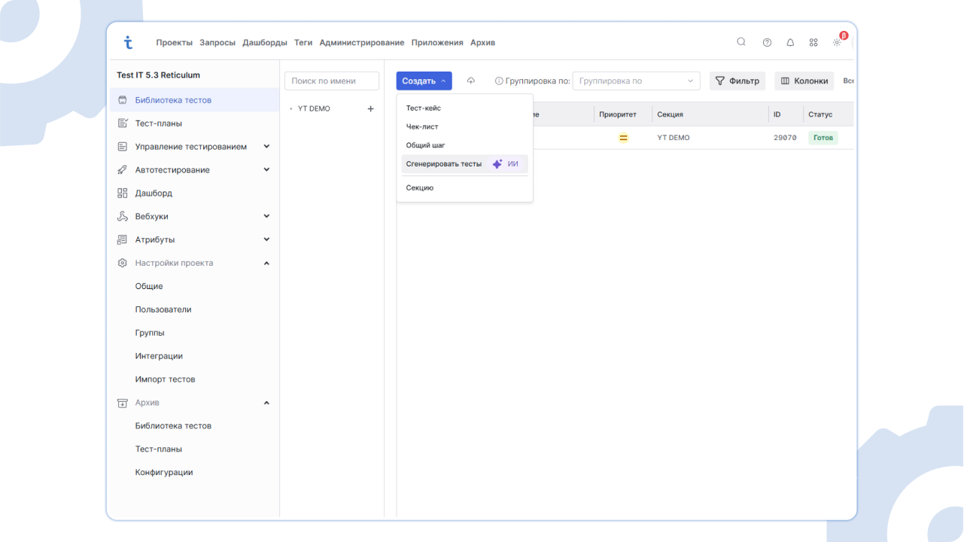Add section with plus icon next to YT DEMO
This screenshot has height=542, width=964.
(370, 109)
